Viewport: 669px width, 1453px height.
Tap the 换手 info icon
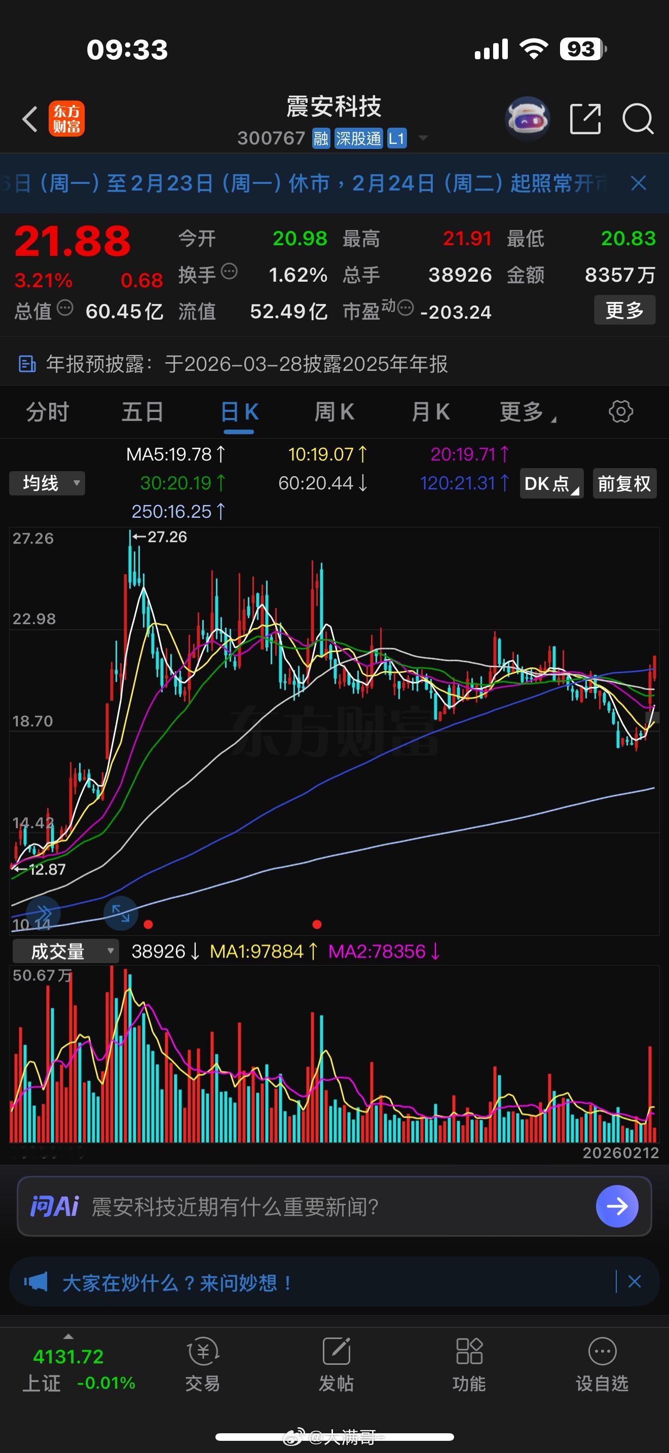[x=230, y=272]
